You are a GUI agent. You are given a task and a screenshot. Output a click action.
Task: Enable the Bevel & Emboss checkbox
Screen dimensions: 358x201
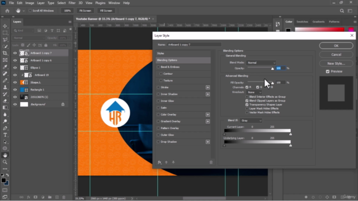point(158,67)
